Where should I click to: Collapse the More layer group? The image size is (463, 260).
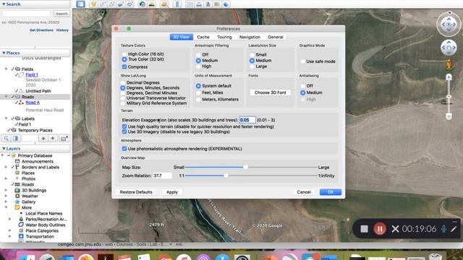[x=6, y=207]
